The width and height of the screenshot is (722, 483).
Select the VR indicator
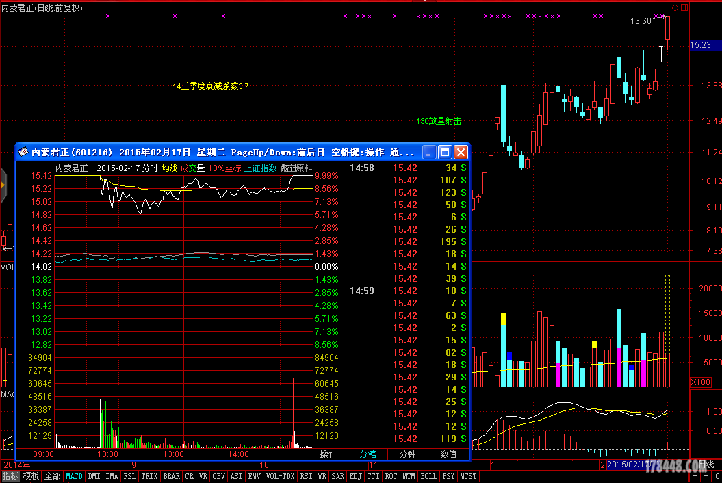coord(203,477)
